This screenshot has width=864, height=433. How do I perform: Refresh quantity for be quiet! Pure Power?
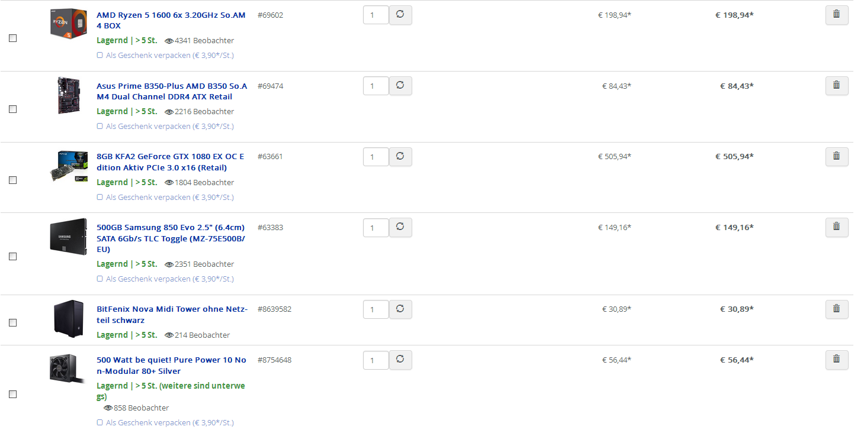[400, 360]
